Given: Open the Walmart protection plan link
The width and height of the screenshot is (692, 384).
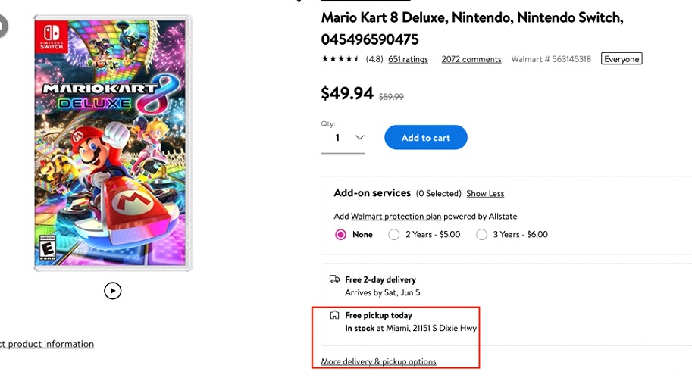Looking at the screenshot, I should pos(396,217).
